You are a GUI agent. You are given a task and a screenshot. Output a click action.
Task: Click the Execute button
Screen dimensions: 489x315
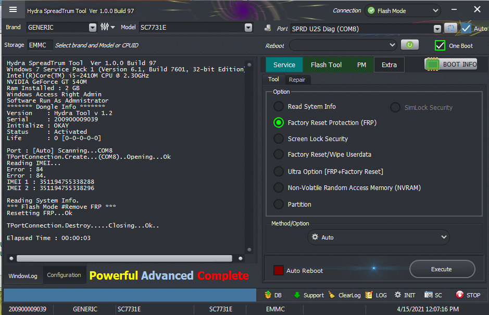(x=442, y=269)
